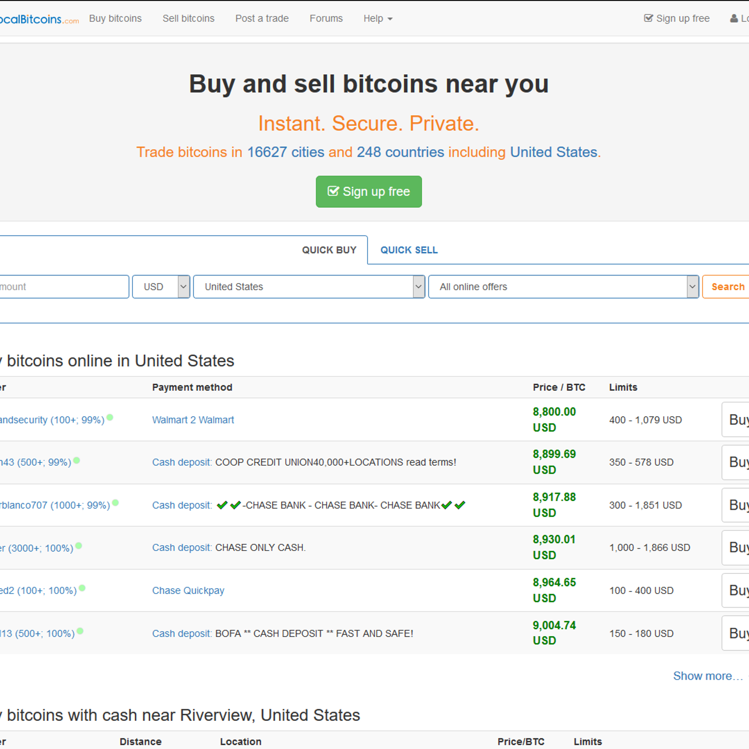
Task: Open the United States country dropdown
Action: pos(309,286)
